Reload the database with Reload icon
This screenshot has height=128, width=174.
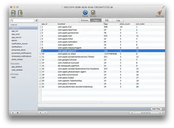tap(85, 13)
